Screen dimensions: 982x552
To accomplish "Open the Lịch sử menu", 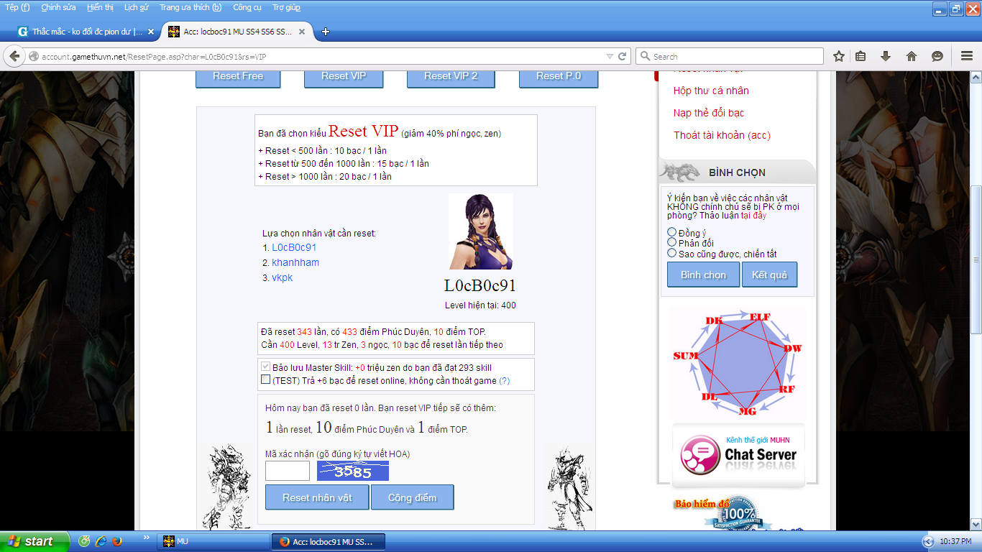I will coord(137,7).
